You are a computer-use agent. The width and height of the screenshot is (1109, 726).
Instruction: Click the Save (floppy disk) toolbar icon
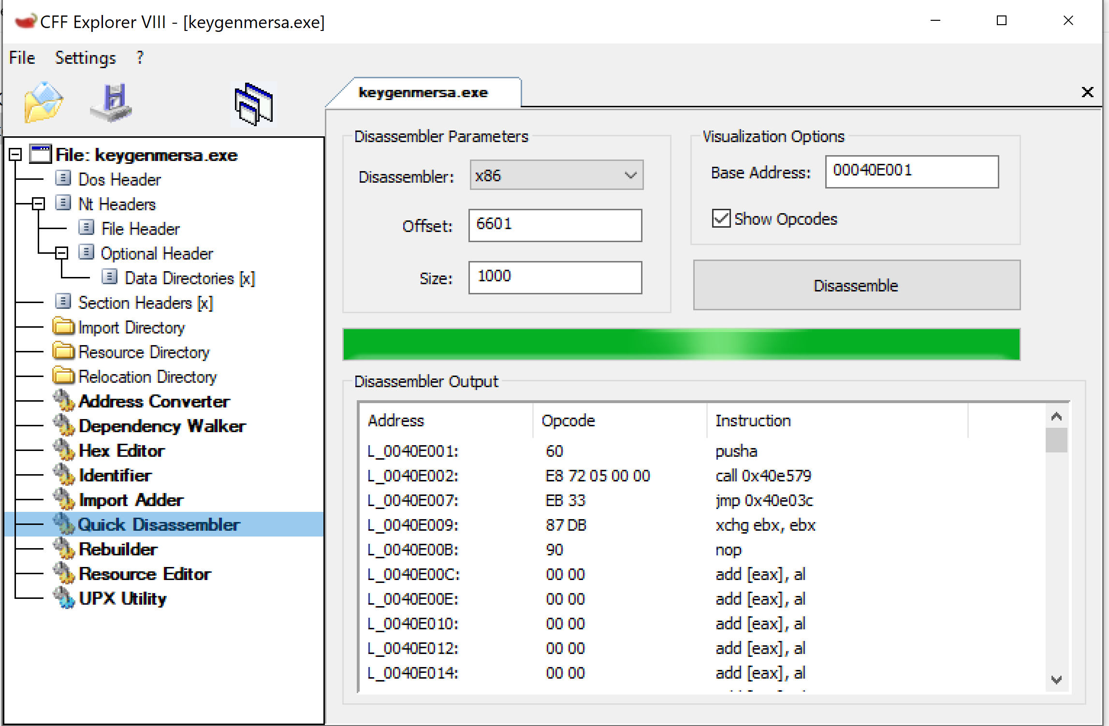(x=111, y=102)
